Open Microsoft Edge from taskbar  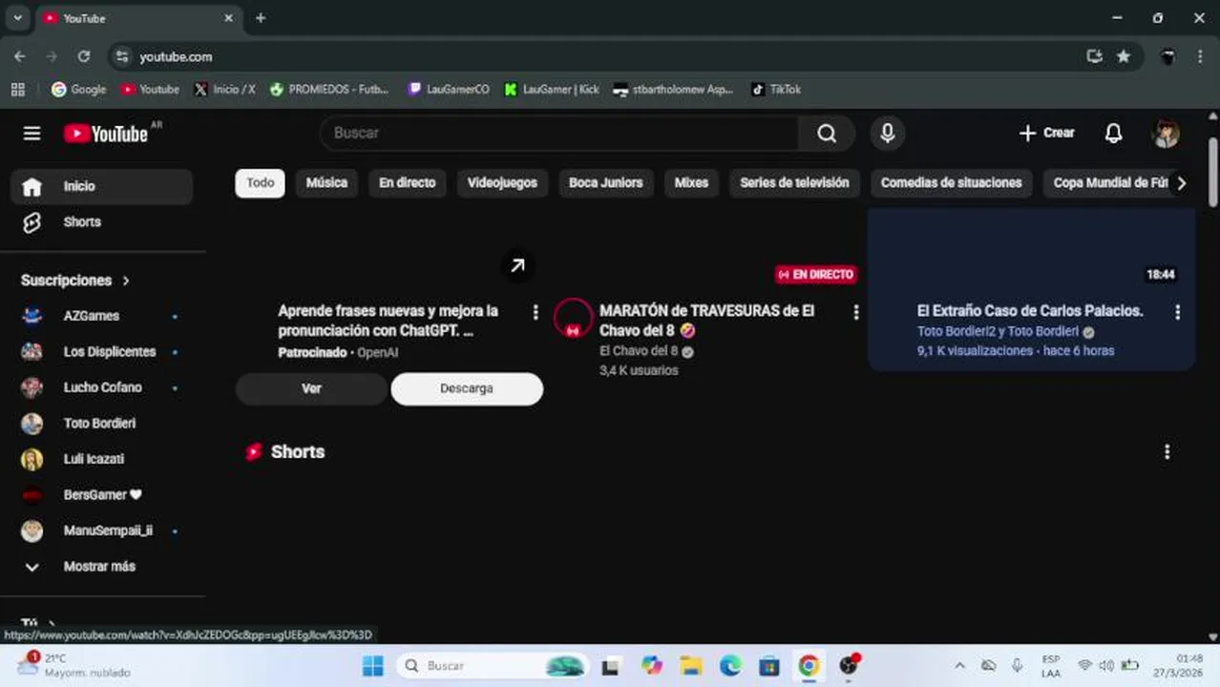[730, 666]
